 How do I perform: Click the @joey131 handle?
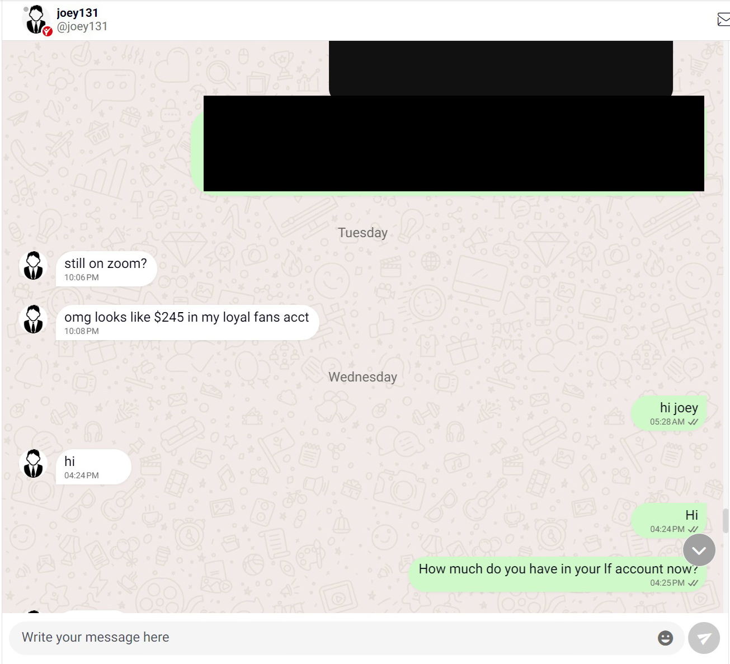pyautogui.click(x=82, y=26)
